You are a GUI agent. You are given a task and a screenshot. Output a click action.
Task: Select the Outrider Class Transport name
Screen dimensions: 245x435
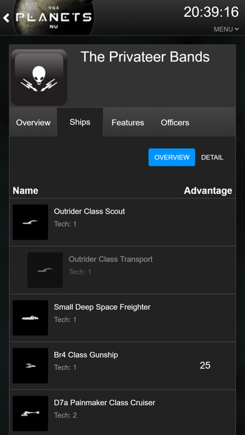pyautogui.click(x=111, y=259)
